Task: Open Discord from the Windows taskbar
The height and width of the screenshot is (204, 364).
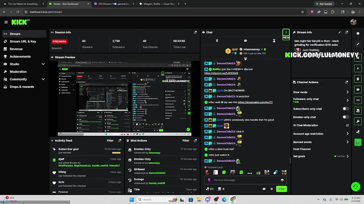Action: point(208,199)
